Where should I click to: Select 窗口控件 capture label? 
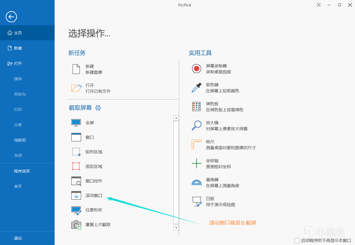pyautogui.click(x=94, y=181)
